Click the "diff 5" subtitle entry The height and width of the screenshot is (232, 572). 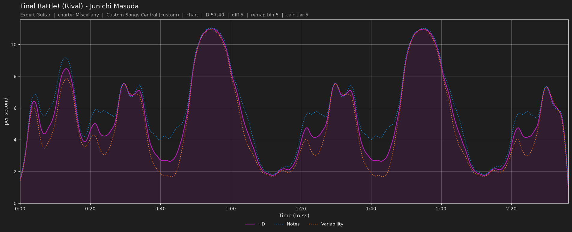[237, 15]
